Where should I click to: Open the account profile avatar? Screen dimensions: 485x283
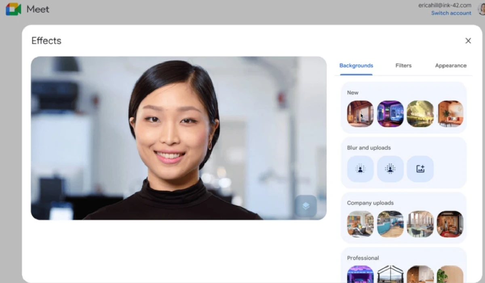(x=481, y=9)
